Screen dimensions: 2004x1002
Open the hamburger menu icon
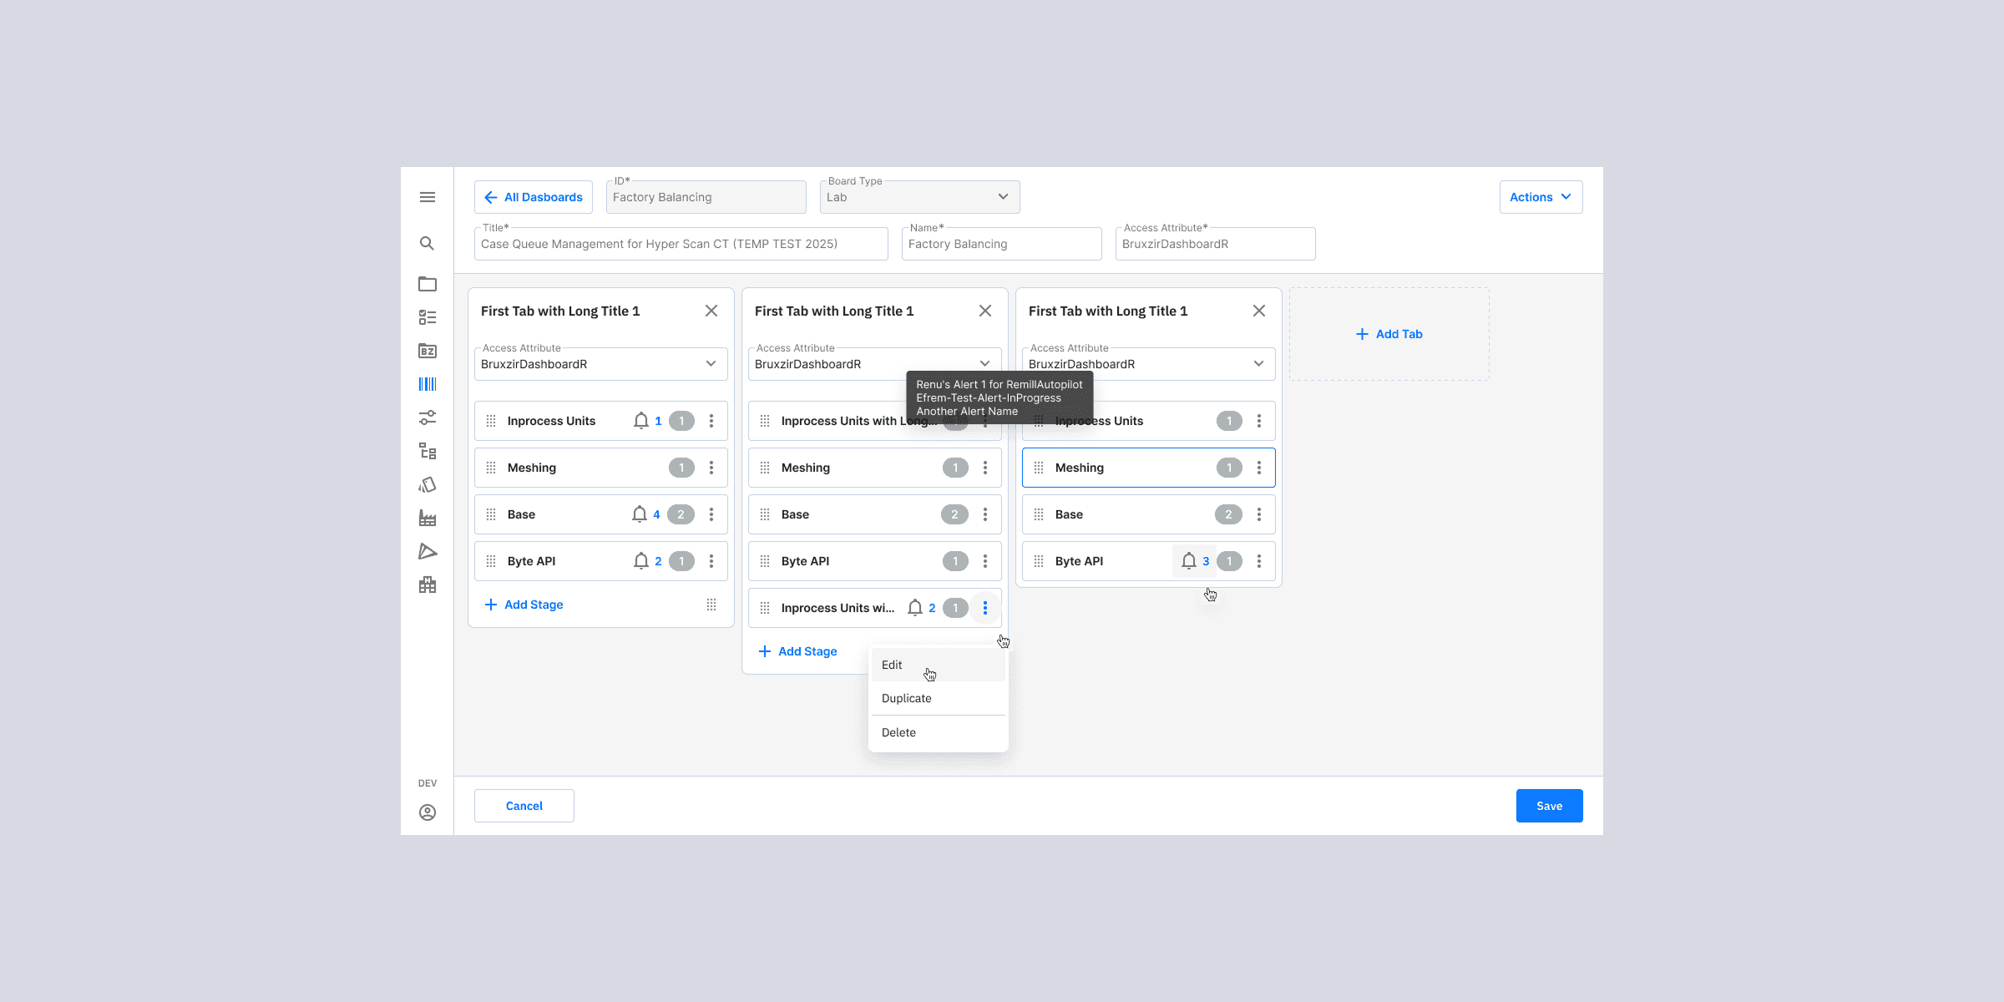click(427, 197)
